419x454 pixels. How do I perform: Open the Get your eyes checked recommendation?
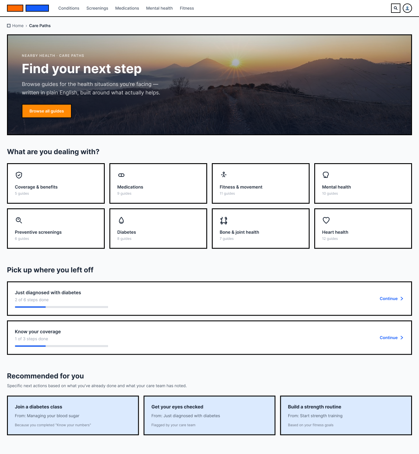coord(210,415)
